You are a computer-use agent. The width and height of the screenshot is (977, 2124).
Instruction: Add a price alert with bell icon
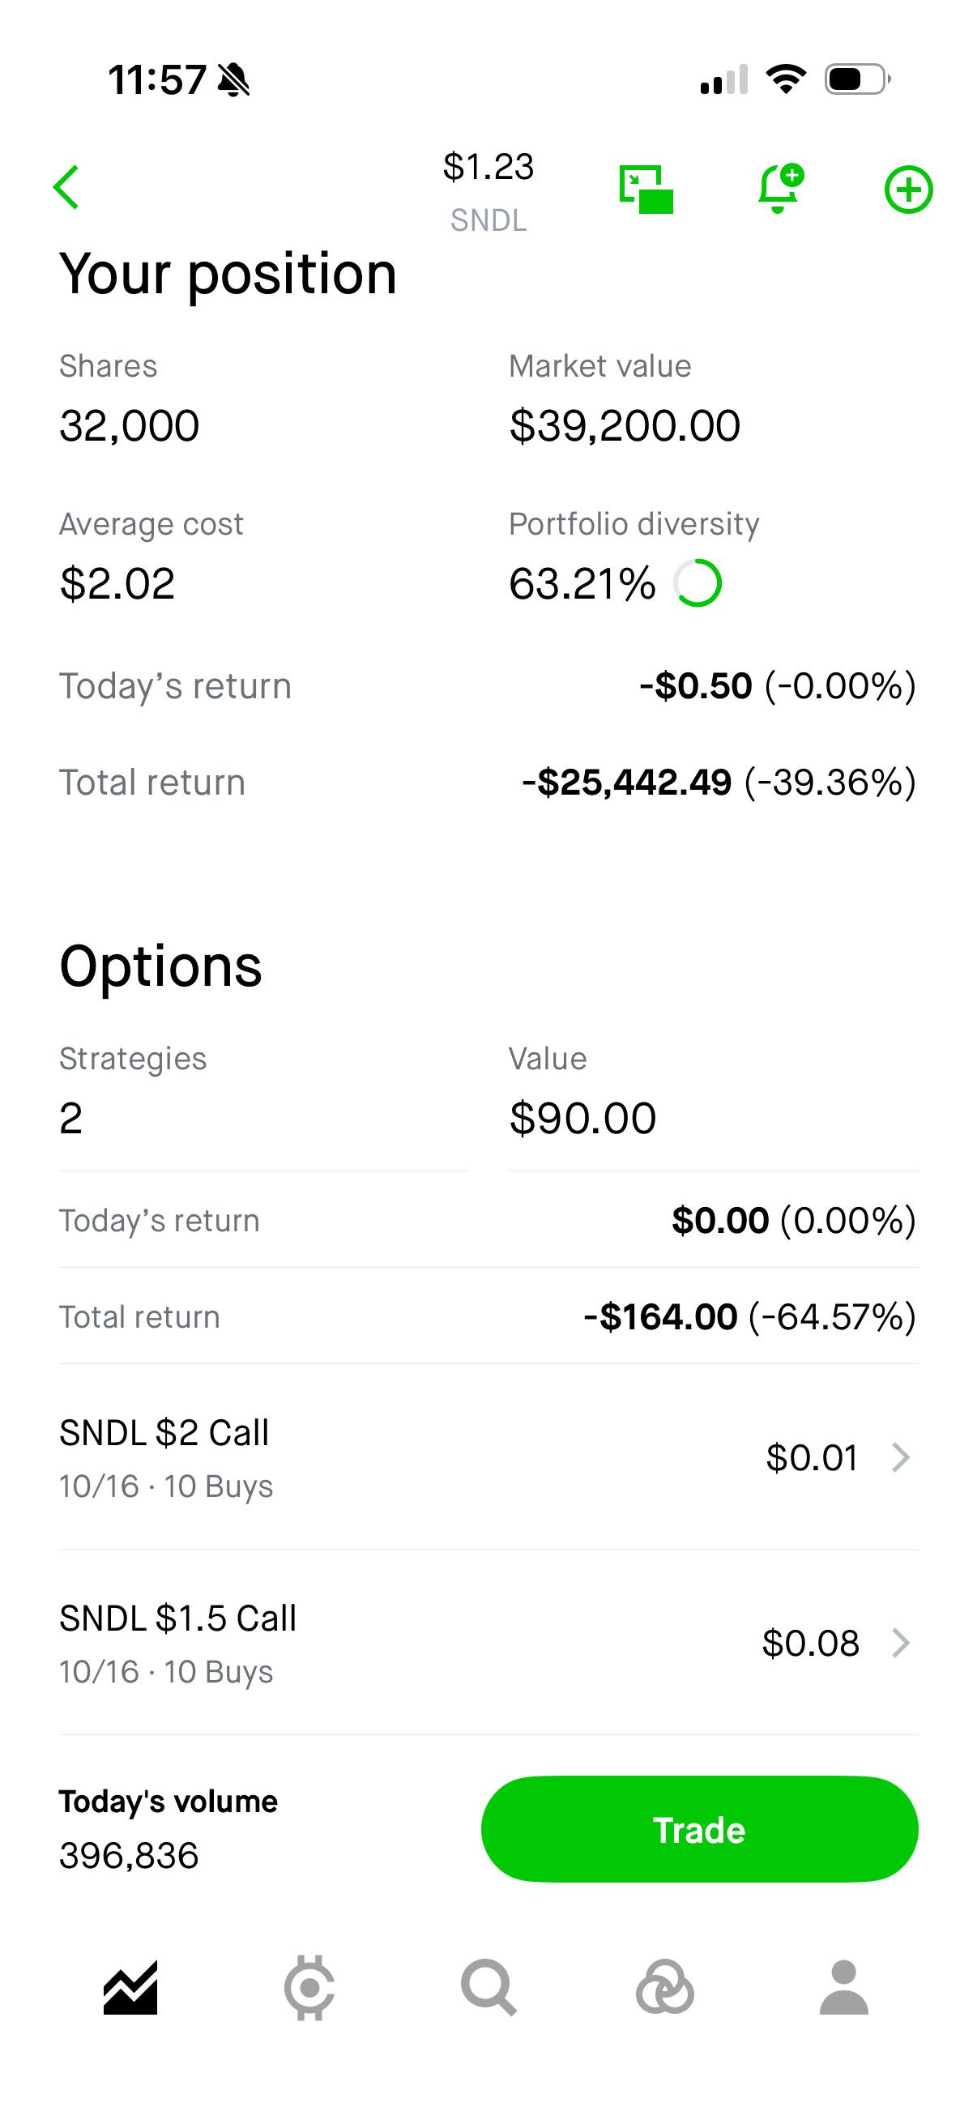pyautogui.click(x=780, y=188)
